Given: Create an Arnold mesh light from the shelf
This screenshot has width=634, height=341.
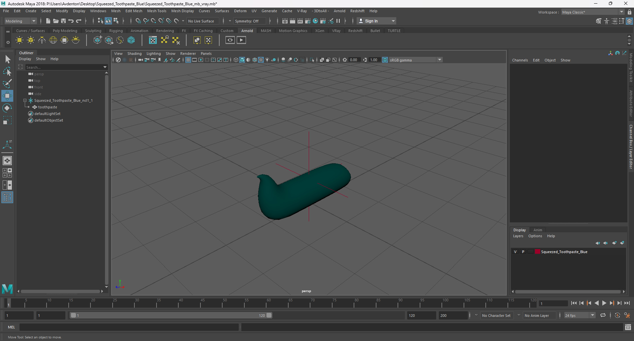Looking at the screenshot, I should [x=31, y=40].
